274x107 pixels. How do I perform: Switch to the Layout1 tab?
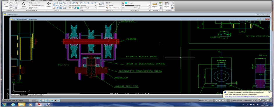[x=32, y=95]
